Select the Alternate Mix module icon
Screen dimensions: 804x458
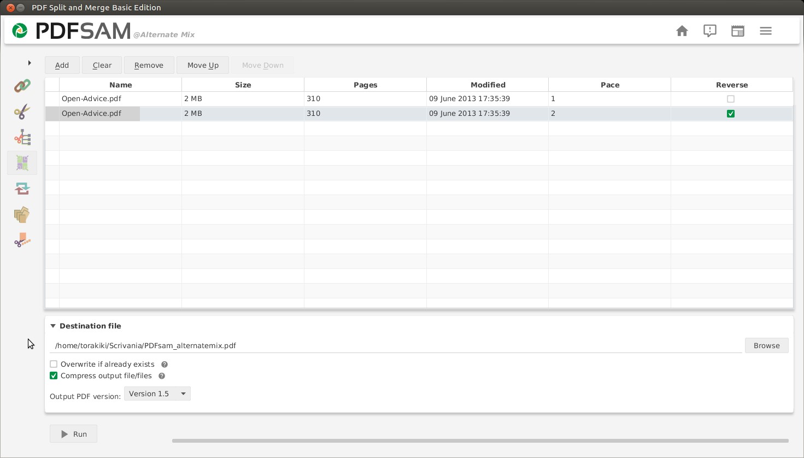[x=22, y=163]
